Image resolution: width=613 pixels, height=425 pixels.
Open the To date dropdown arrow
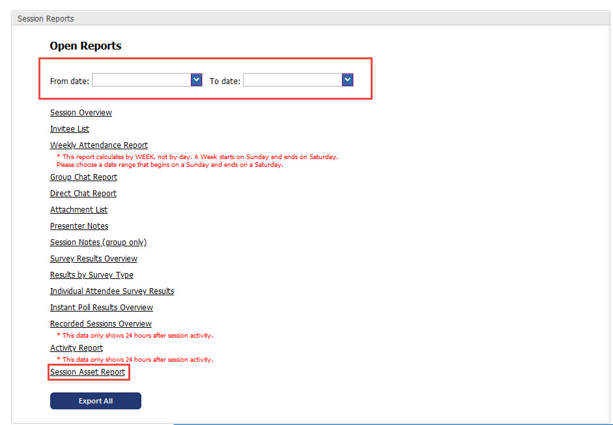coord(347,80)
